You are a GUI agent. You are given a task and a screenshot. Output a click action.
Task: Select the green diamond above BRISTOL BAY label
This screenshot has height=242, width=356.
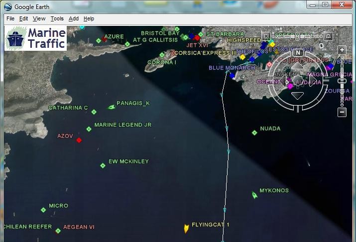177,29
